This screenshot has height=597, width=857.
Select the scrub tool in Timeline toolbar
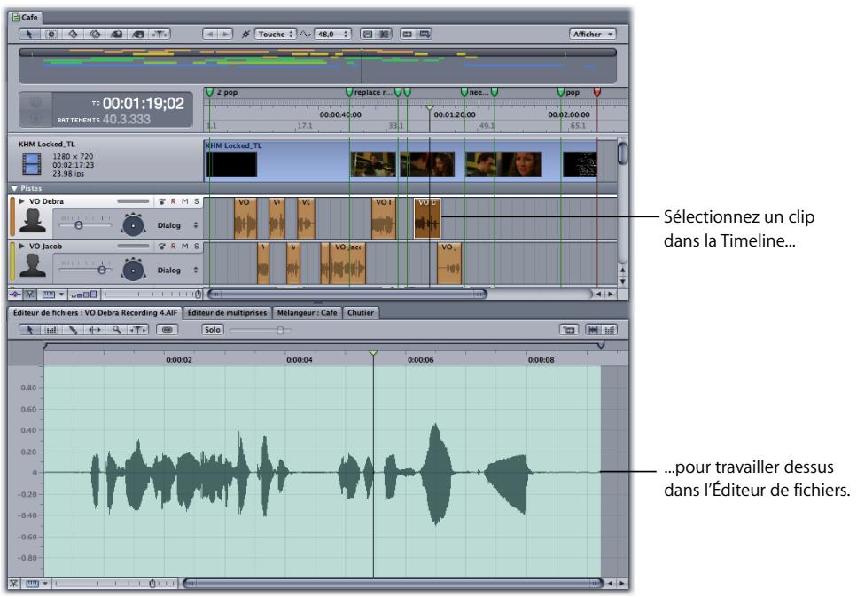pyautogui.click(x=160, y=34)
